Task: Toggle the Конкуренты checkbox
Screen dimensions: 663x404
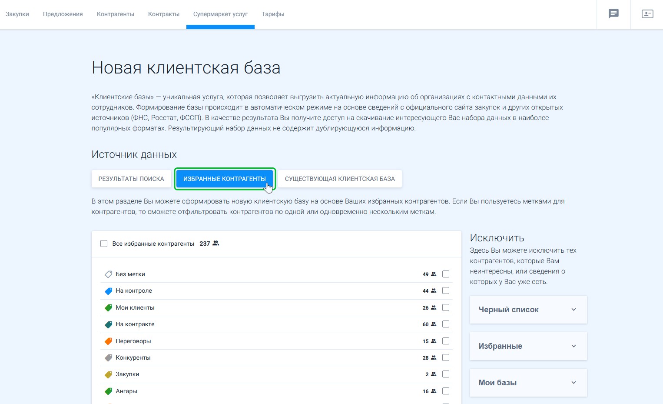Action: tap(446, 357)
